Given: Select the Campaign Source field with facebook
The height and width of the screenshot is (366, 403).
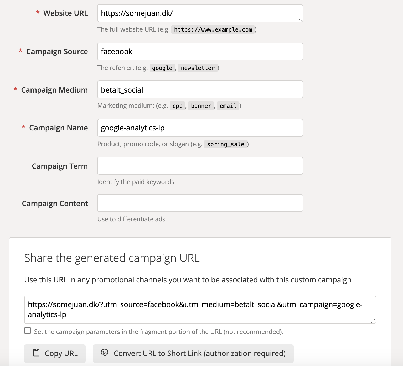Looking at the screenshot, I should coord(200,52).
